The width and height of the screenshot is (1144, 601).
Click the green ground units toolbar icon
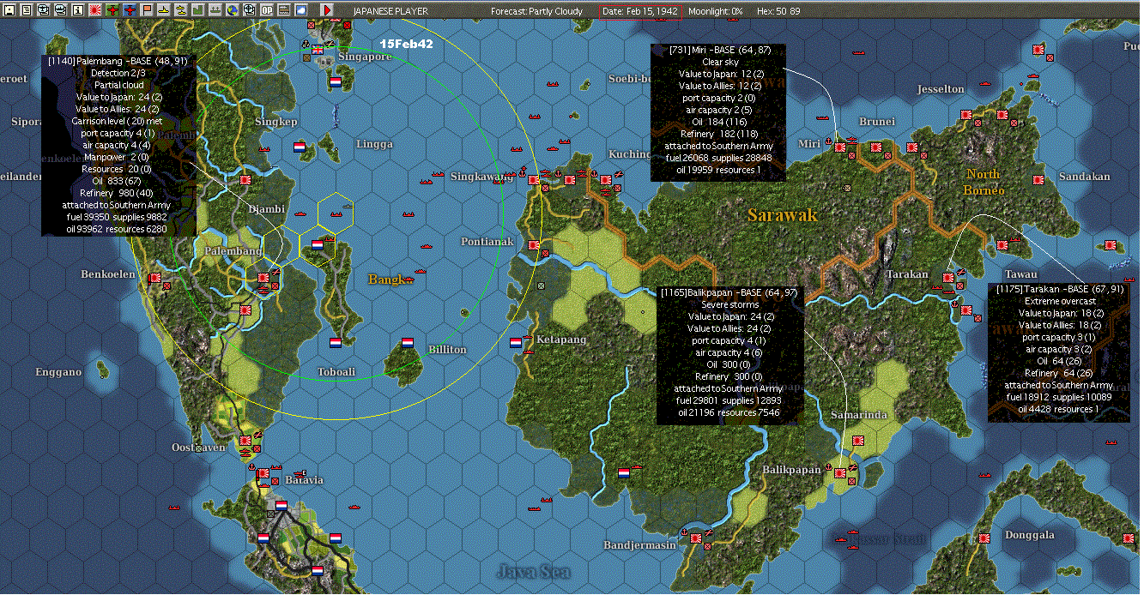point(215,10)
